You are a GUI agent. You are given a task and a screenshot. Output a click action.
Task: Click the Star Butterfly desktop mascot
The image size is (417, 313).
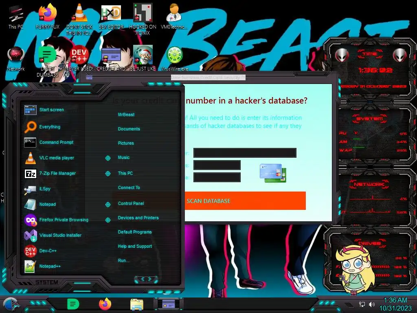click(355, 270)
